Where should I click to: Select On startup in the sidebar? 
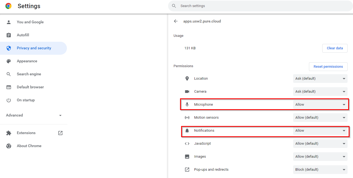(x=26, y=100)
